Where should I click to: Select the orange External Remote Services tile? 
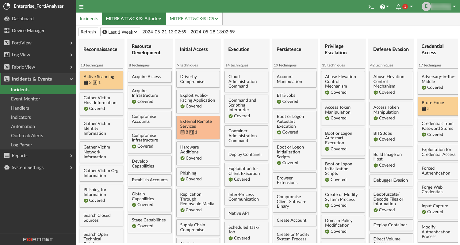[x=198, y=127]
